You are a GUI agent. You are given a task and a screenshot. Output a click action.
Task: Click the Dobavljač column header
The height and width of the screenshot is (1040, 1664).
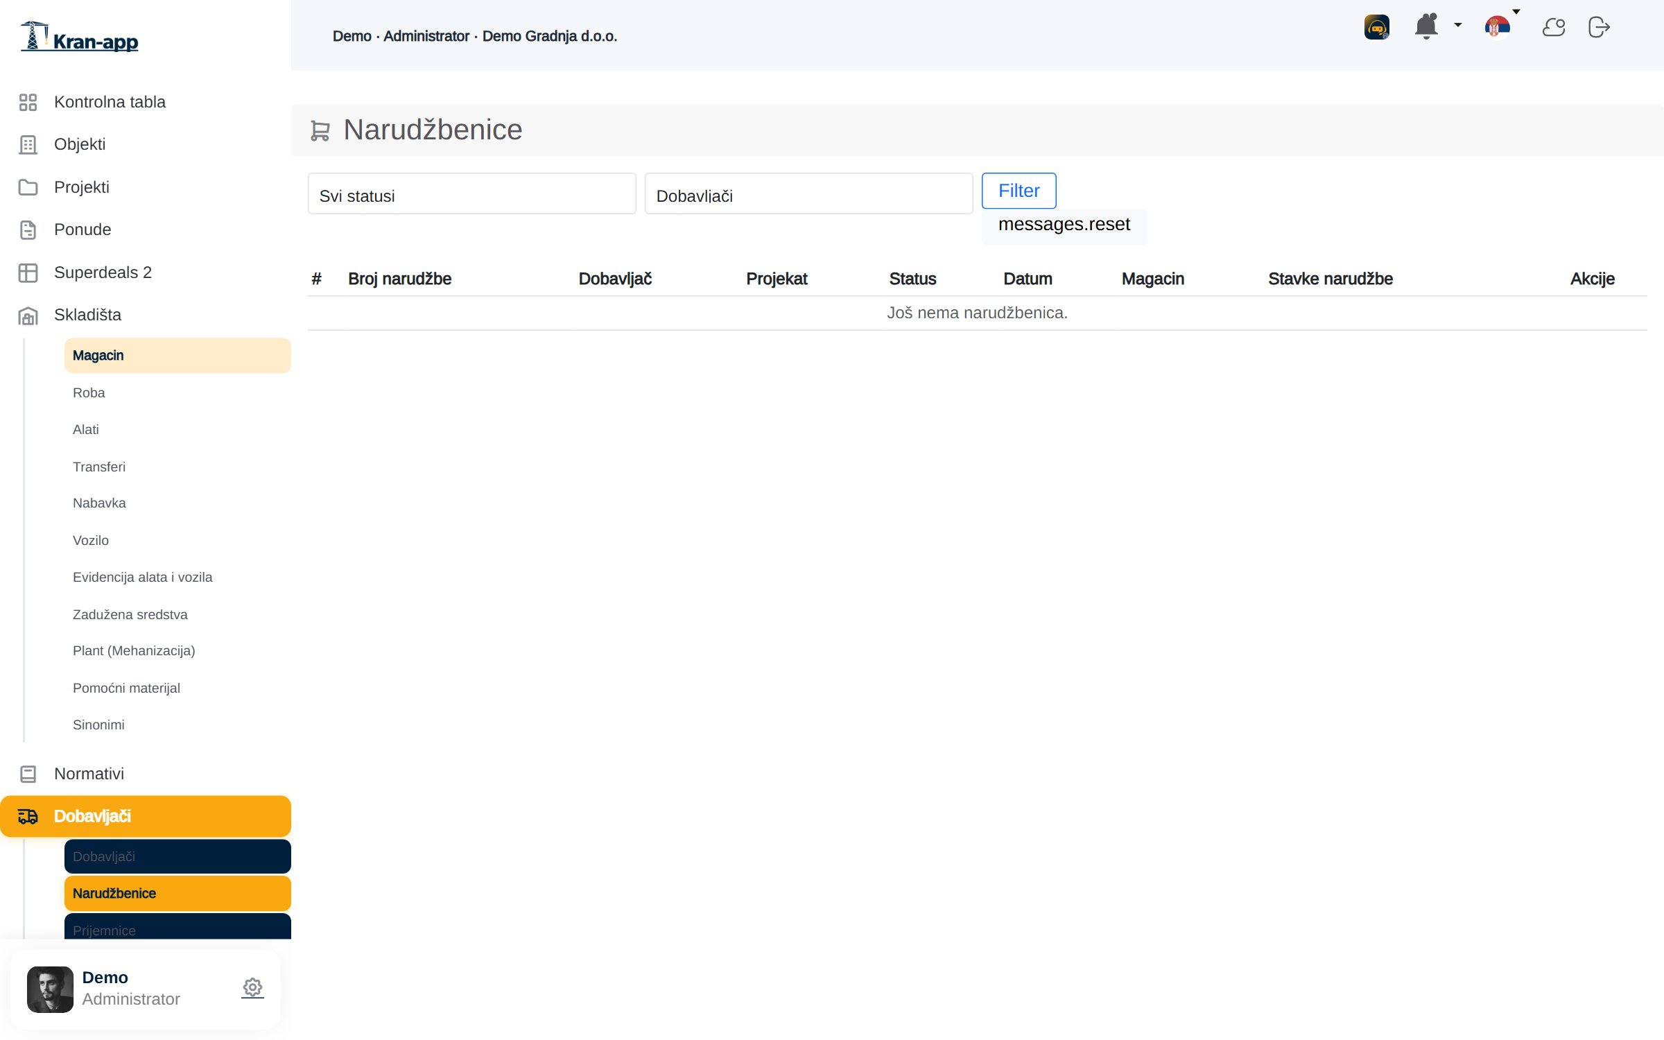click(615, 279)
